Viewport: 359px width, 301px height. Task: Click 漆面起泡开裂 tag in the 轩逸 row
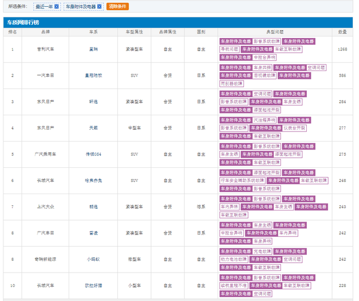click(x=266, y=110)
